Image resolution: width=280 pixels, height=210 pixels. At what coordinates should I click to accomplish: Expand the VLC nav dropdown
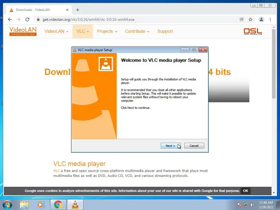coord(83,31)
